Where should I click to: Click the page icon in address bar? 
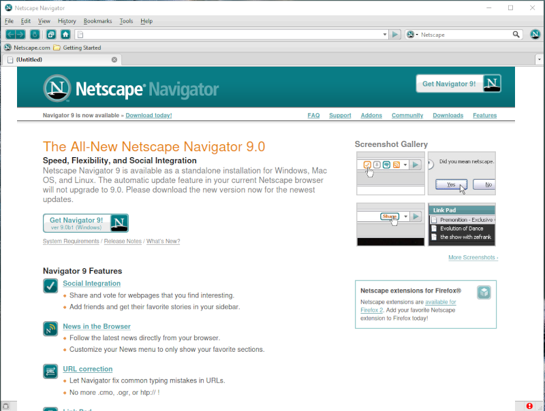click(80, 35)
